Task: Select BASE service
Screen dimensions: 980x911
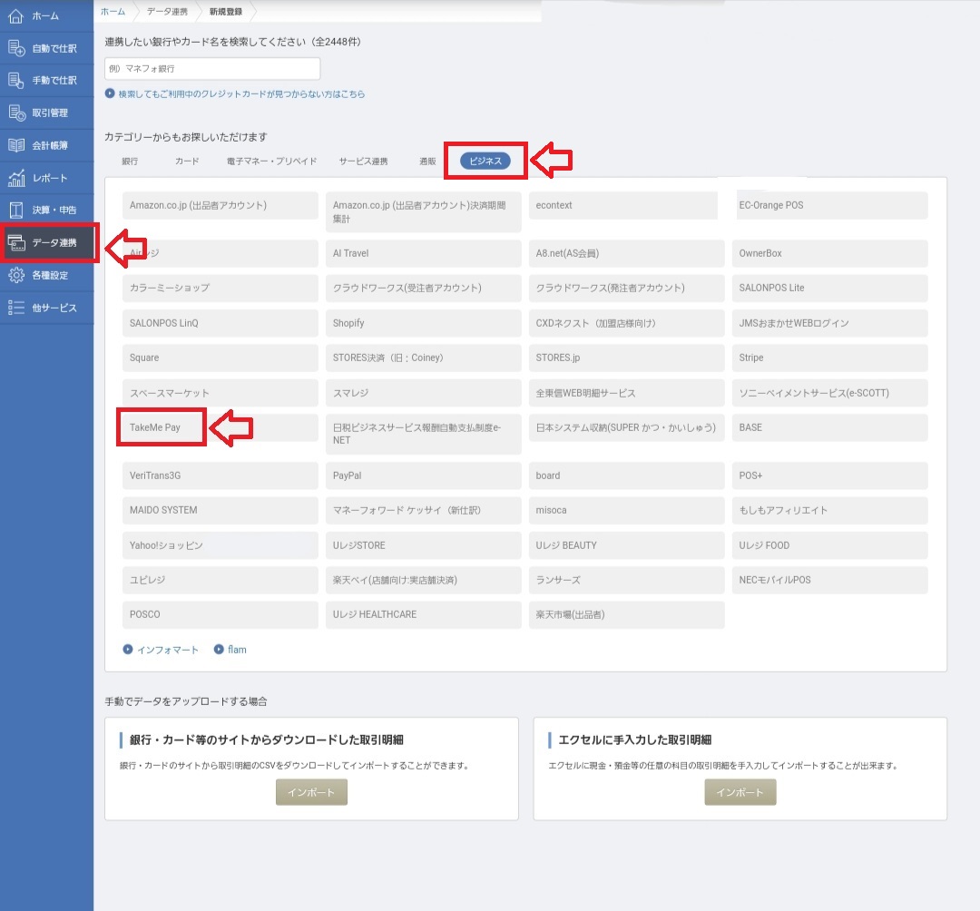Action: tap(830, 428)
